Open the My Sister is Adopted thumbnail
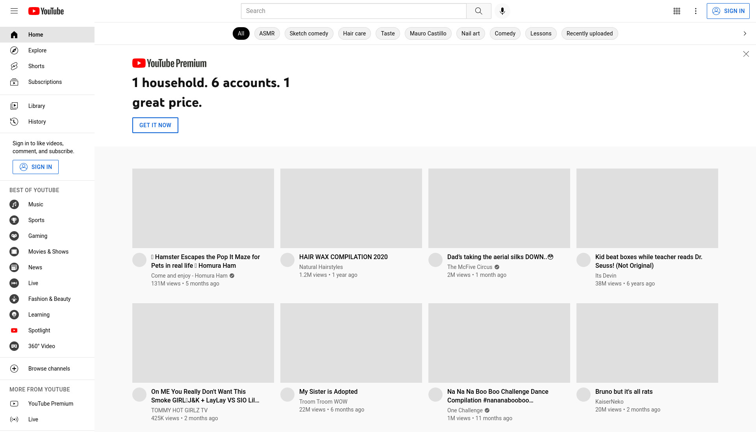The width and height of the screenshot is (756, 432). tap(351, 343)
